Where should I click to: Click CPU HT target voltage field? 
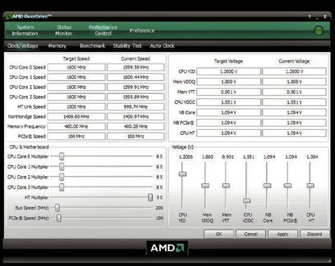click(228, 133)
